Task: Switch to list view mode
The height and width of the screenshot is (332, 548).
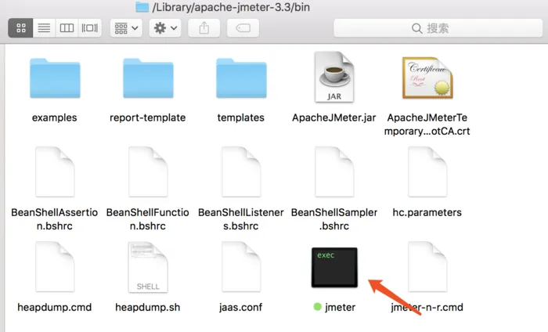Action: click(44, 28)
